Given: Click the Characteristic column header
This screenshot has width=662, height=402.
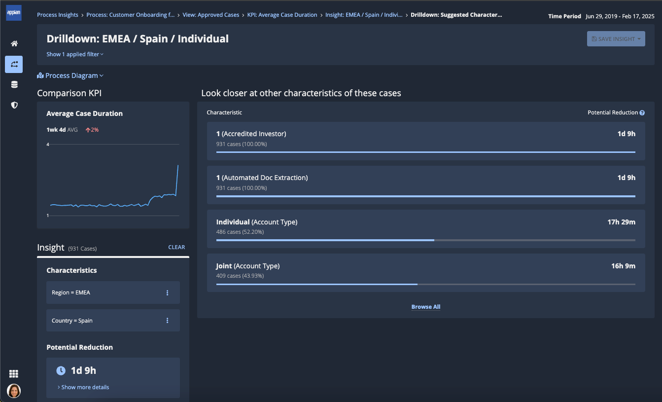Looking at the screenshot, I should [x=224, y=112].
